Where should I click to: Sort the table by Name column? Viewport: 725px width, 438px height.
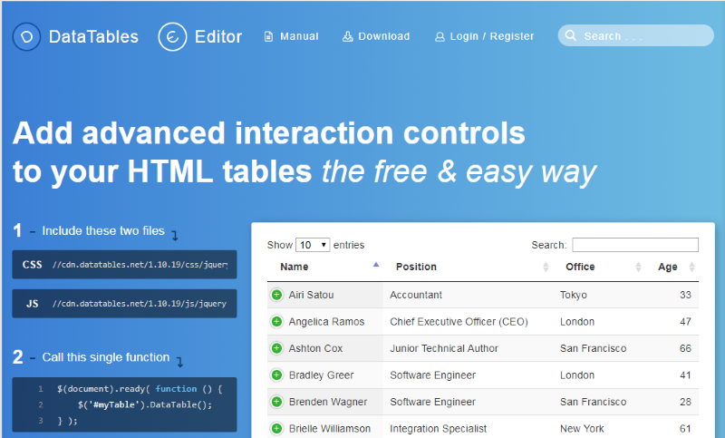tap(325, 267)
